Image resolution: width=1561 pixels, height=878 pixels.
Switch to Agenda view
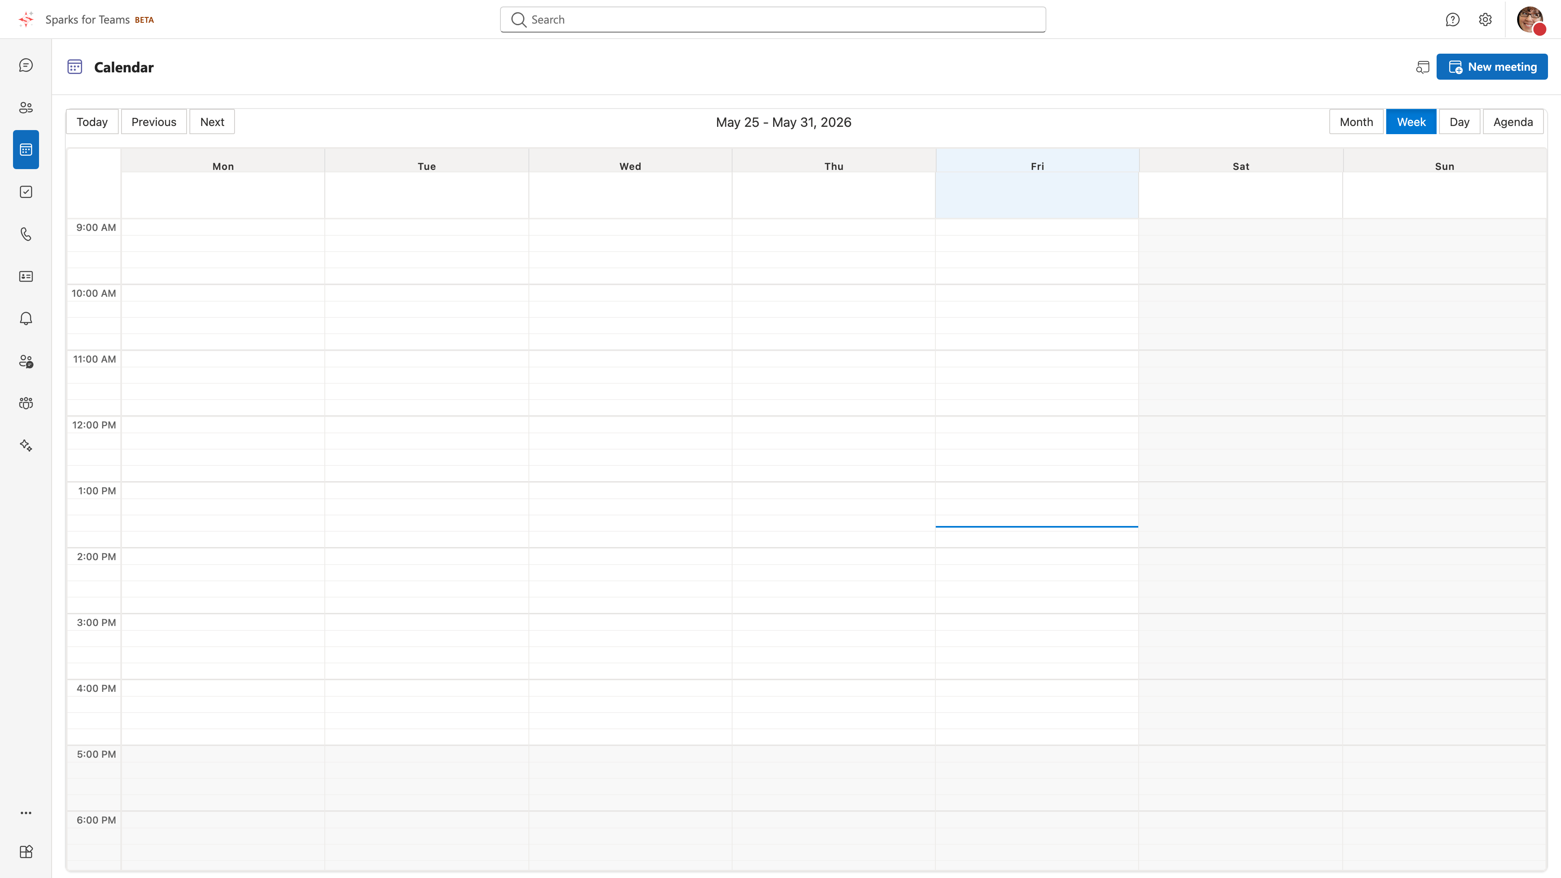(1513, 122)
